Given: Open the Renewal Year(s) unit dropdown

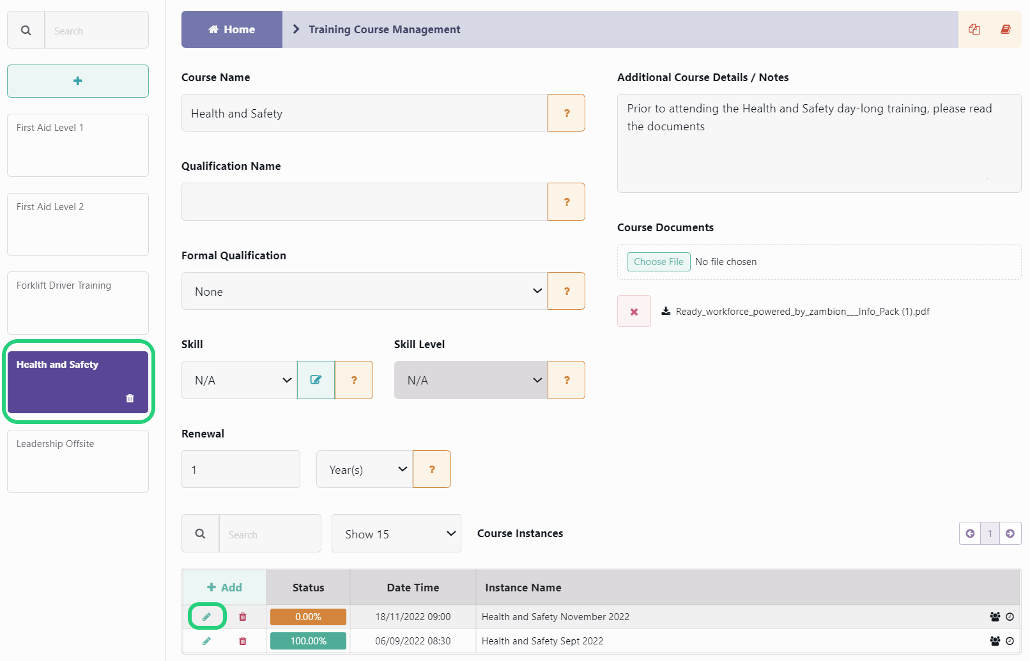Looking at the screenshot, I should (x=365, y=469).
